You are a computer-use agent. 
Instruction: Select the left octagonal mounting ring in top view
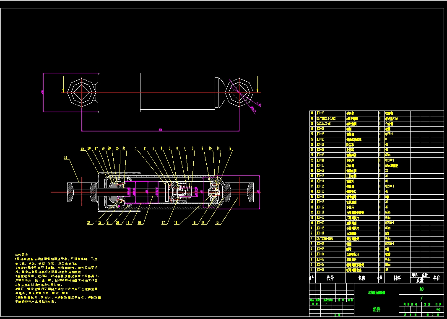pyautogui.click(x=81, y=93)
